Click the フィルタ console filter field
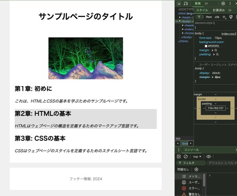 (x=191, y=163)
